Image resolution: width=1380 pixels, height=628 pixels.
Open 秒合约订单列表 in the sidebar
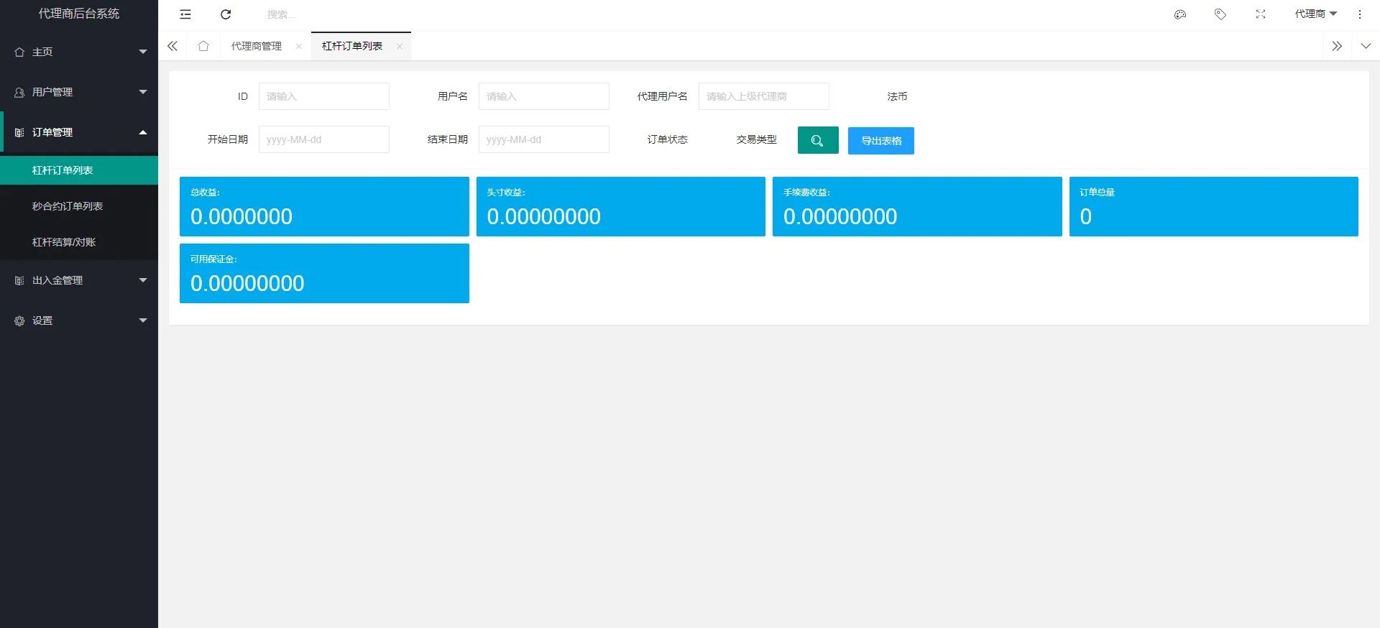[68, 206]
